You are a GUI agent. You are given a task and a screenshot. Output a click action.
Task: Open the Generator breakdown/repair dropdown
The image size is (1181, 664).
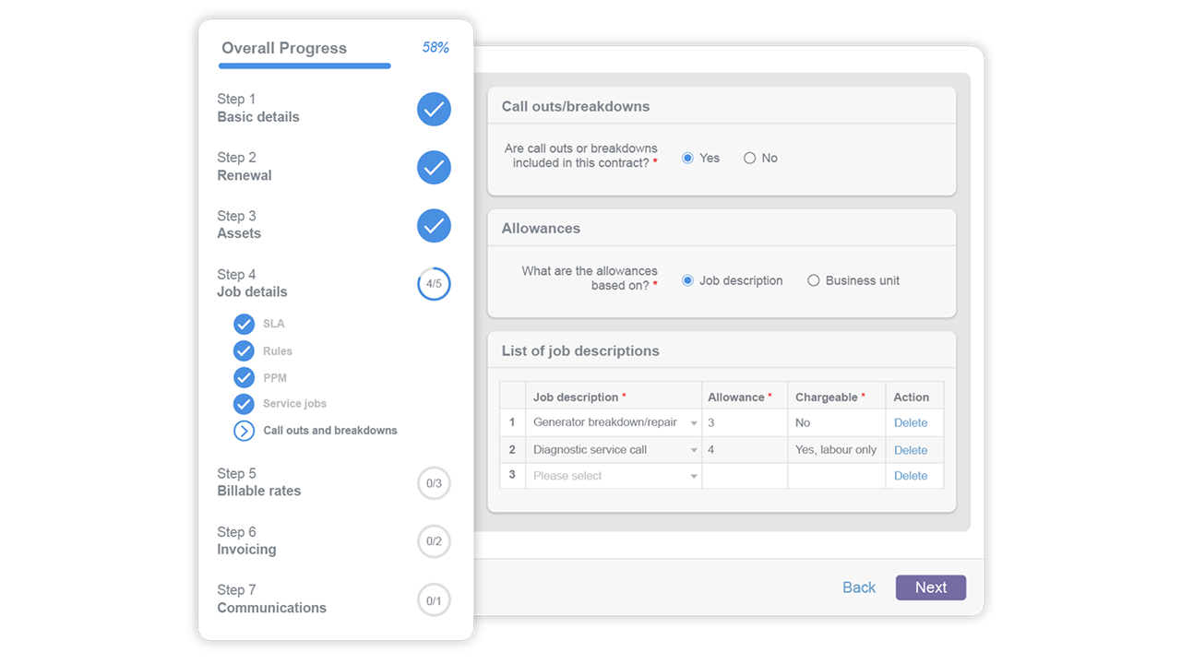click(694, 423)
